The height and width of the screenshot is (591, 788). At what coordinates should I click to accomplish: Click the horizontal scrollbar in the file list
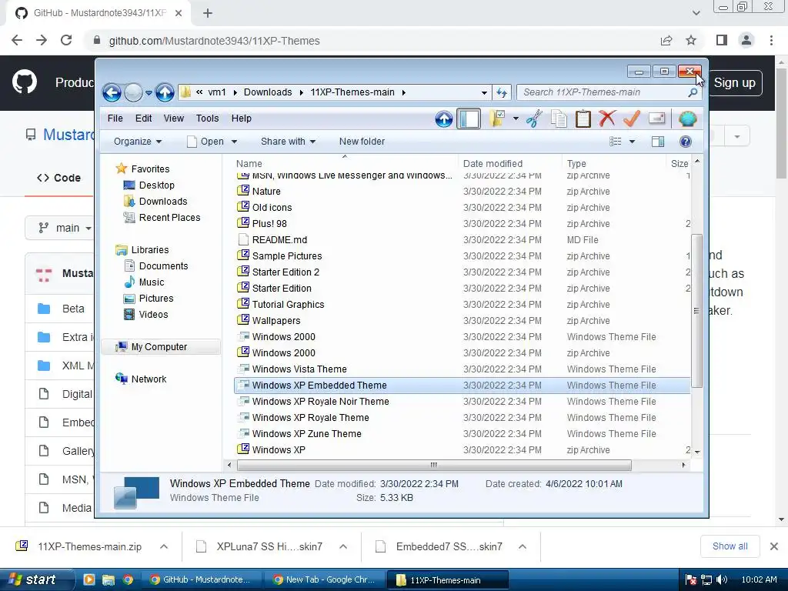[434, 465]
